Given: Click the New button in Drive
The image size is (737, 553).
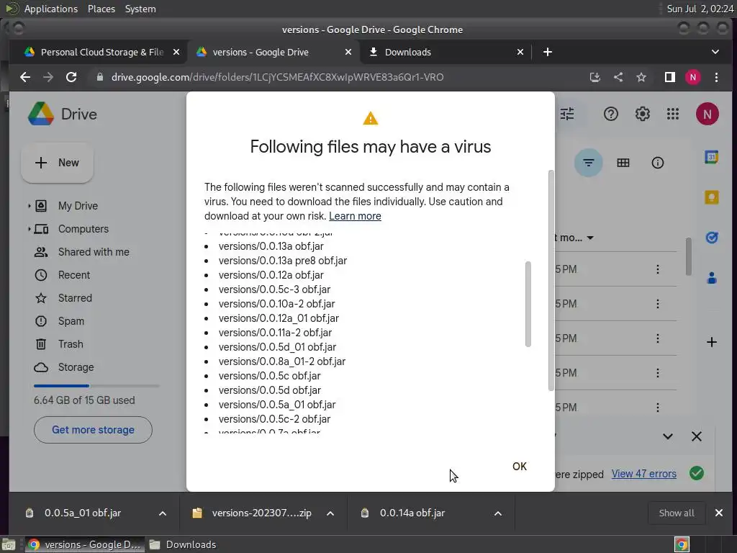Looking at the screenshot, I should [57, 163].
